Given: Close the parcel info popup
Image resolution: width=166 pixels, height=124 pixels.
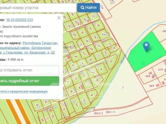Looking at the screenshot, I should 59,18.
